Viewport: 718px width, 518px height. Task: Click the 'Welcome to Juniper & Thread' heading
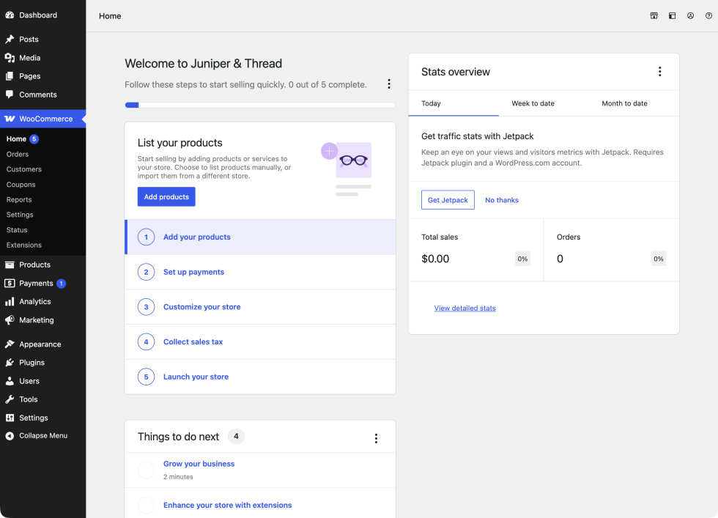[204, 63]
